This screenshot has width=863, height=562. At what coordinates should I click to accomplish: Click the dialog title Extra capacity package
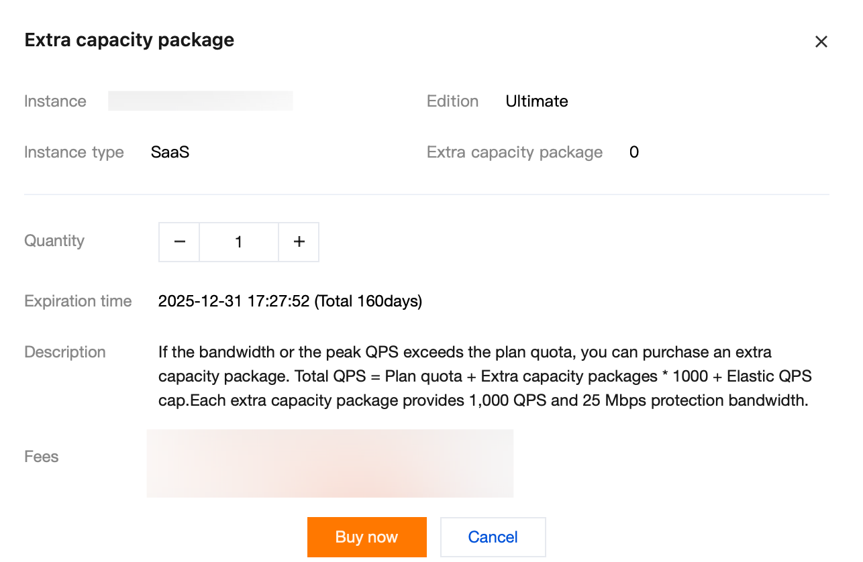click(130, 40)
